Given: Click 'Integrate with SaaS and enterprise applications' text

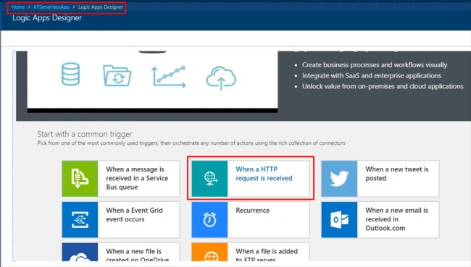Looking at the screenshot, I should pos(372,75).
